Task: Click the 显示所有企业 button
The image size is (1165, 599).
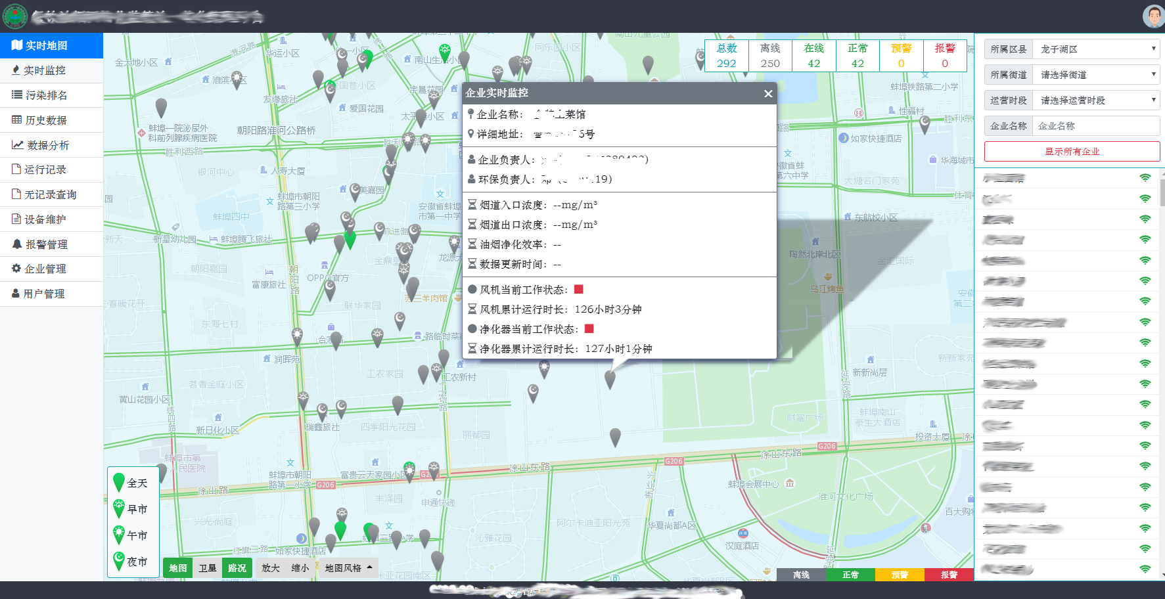Action: click(x=1072, y=151)
